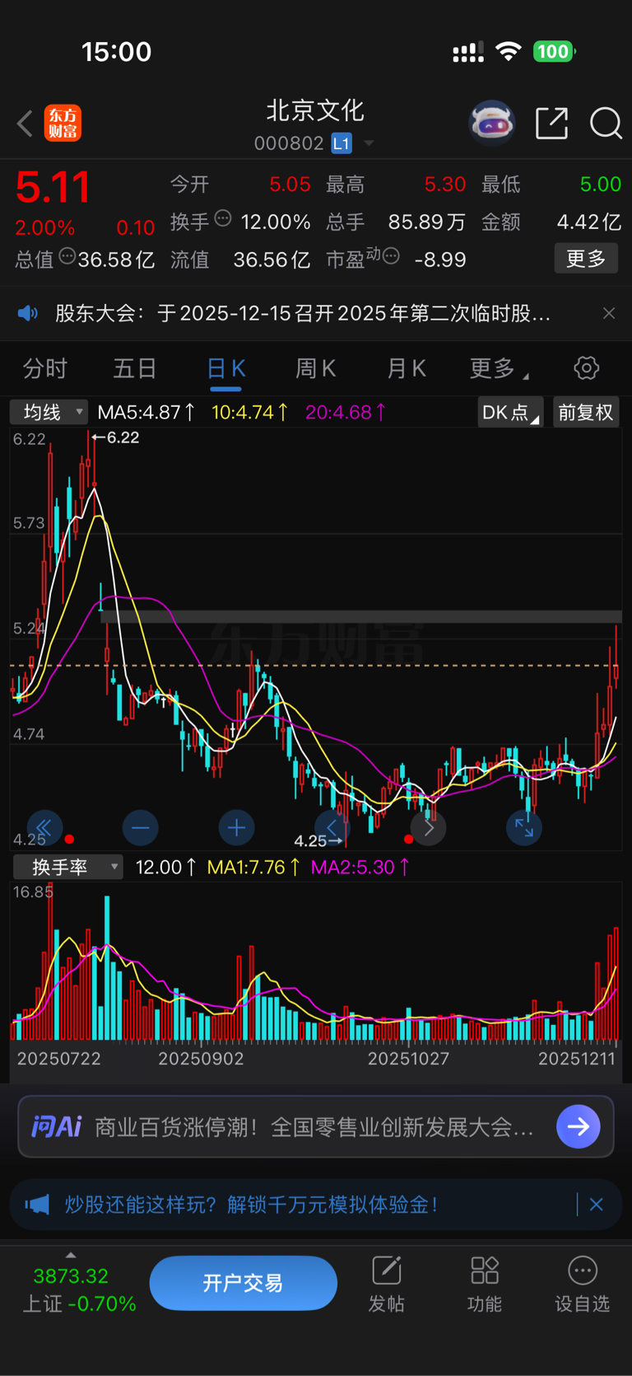
Task: Open 发帖 post icon
Action: tap(386, 1284)
